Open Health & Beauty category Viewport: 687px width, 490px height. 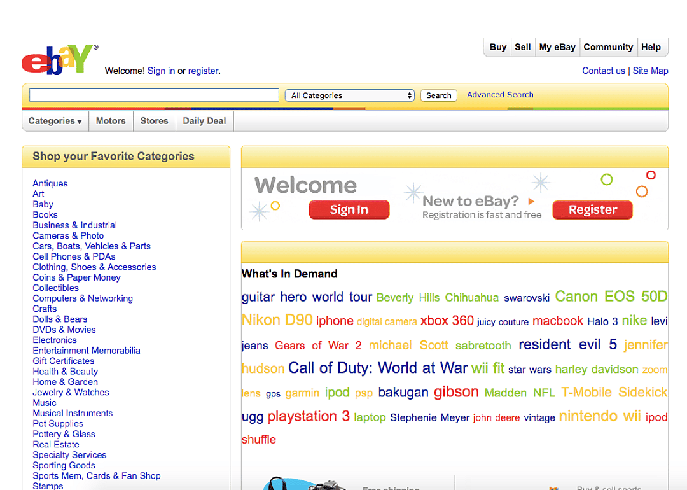point(66,371)
